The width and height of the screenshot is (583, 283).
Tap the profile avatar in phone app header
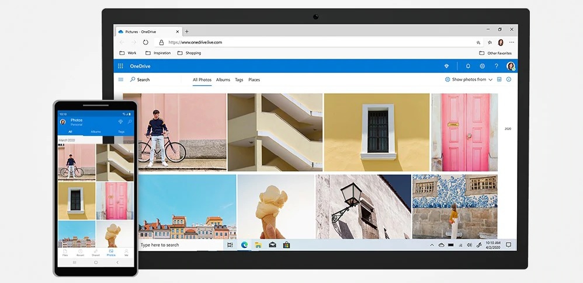[63, 122]
